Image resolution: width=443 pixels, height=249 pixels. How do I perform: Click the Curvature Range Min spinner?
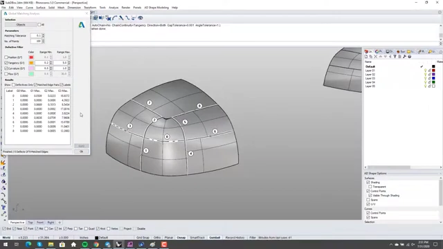pyautogui.click(x=51, y=68)
